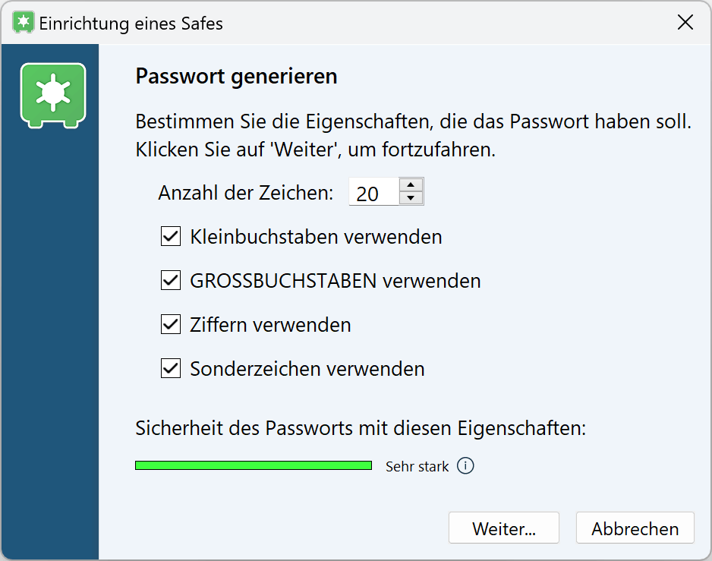Click the 'Weiter...' button to continue
The width and height of the screenshot is (712, 561).
(x=503, y=528)
